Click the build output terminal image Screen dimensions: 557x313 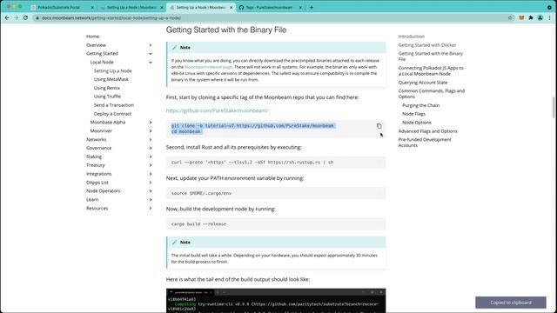276,301
